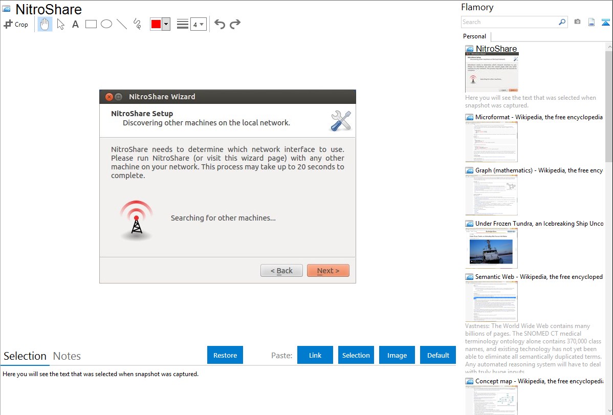This screenshot has height=415, width=613.
Task: Undo the last annotation
Action: [x=220, y=24]
